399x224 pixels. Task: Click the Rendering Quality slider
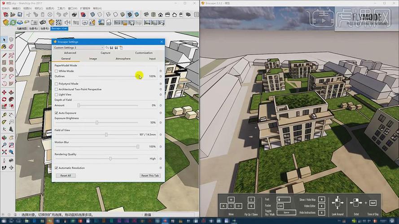tap(96, 159)
